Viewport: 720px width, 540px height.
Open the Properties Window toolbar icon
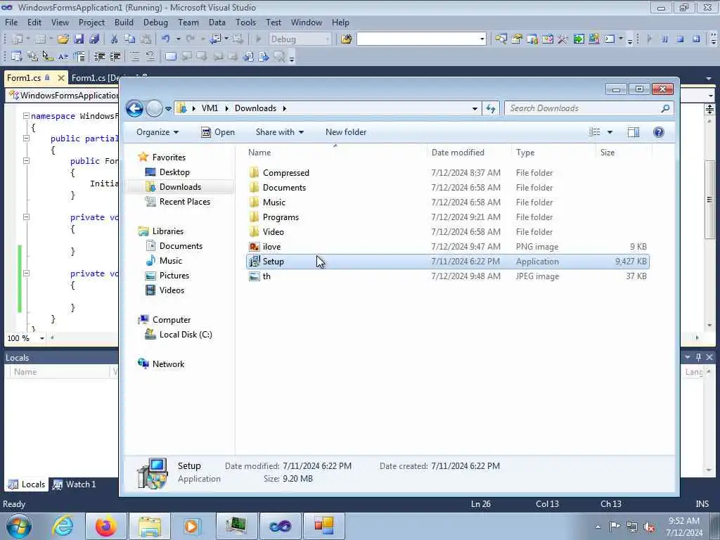pyautogui.click(x=517, y=39)
